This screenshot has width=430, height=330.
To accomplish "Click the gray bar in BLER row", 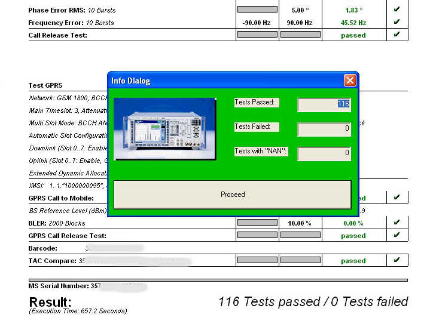I will pyautogui.click(x=257, y=223).
